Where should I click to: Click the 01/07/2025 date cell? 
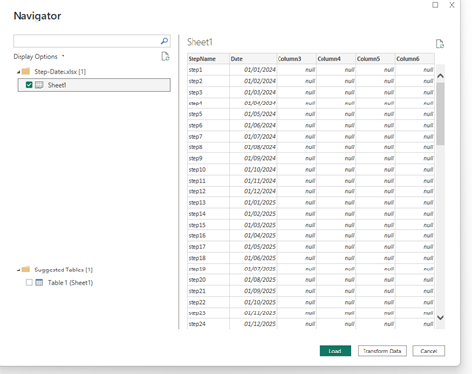[252, 269]
